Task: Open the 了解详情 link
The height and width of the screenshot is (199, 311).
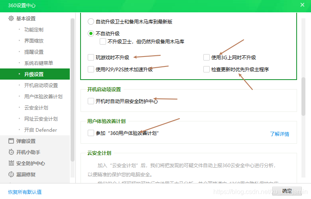Action: (x=280, y=134)
